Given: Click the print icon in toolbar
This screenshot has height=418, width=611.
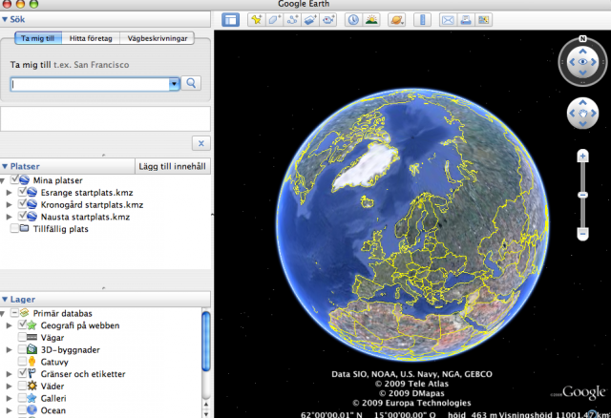Looking at the screenshot, I should (466, 19).
